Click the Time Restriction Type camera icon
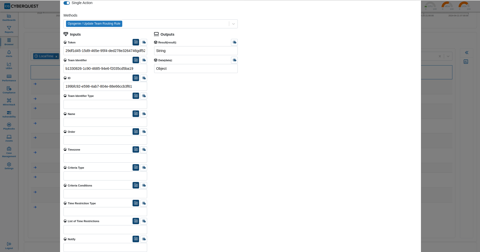The width and height of the screenshot is (480, 252). [x=136, y=203]
